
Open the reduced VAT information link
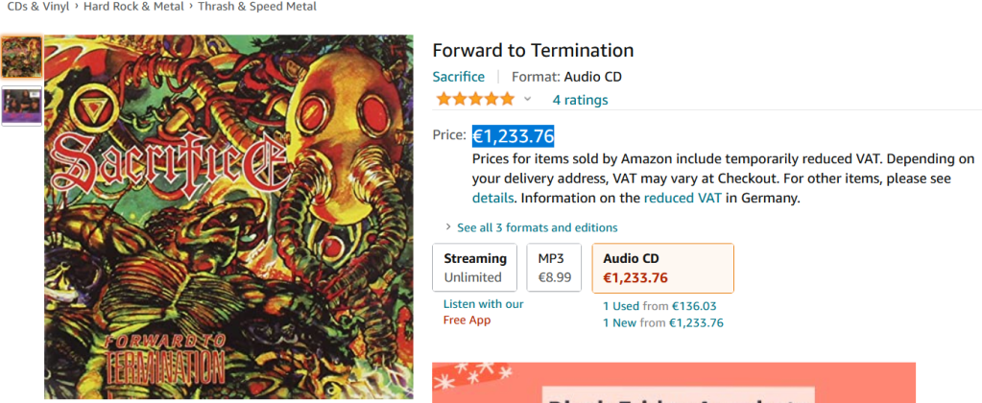tap(683, 199)
